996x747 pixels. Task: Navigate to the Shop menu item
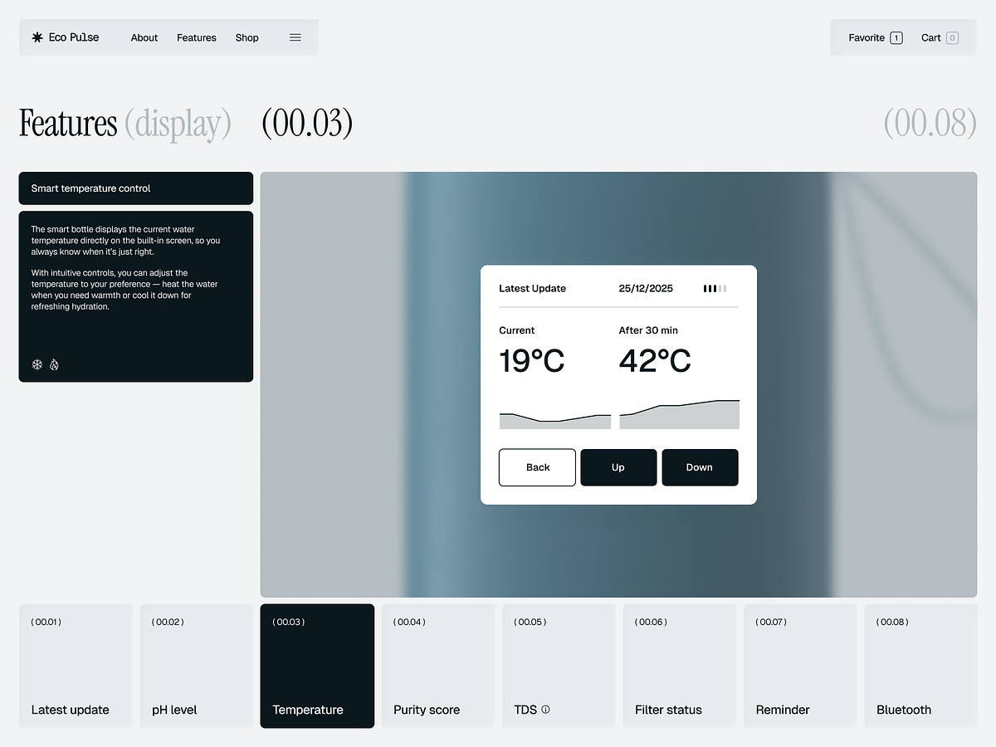tap(247, 37)
